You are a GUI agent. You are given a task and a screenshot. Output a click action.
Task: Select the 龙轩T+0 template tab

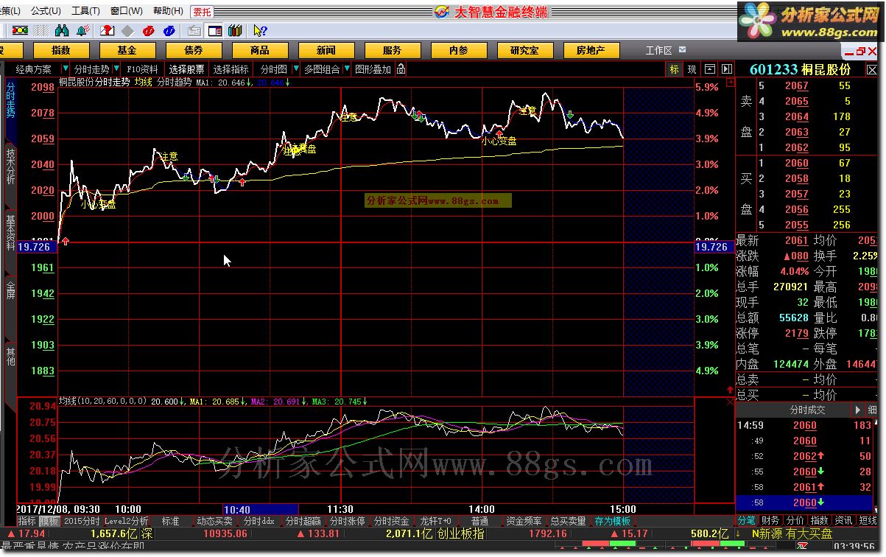[x=435, y=521]
